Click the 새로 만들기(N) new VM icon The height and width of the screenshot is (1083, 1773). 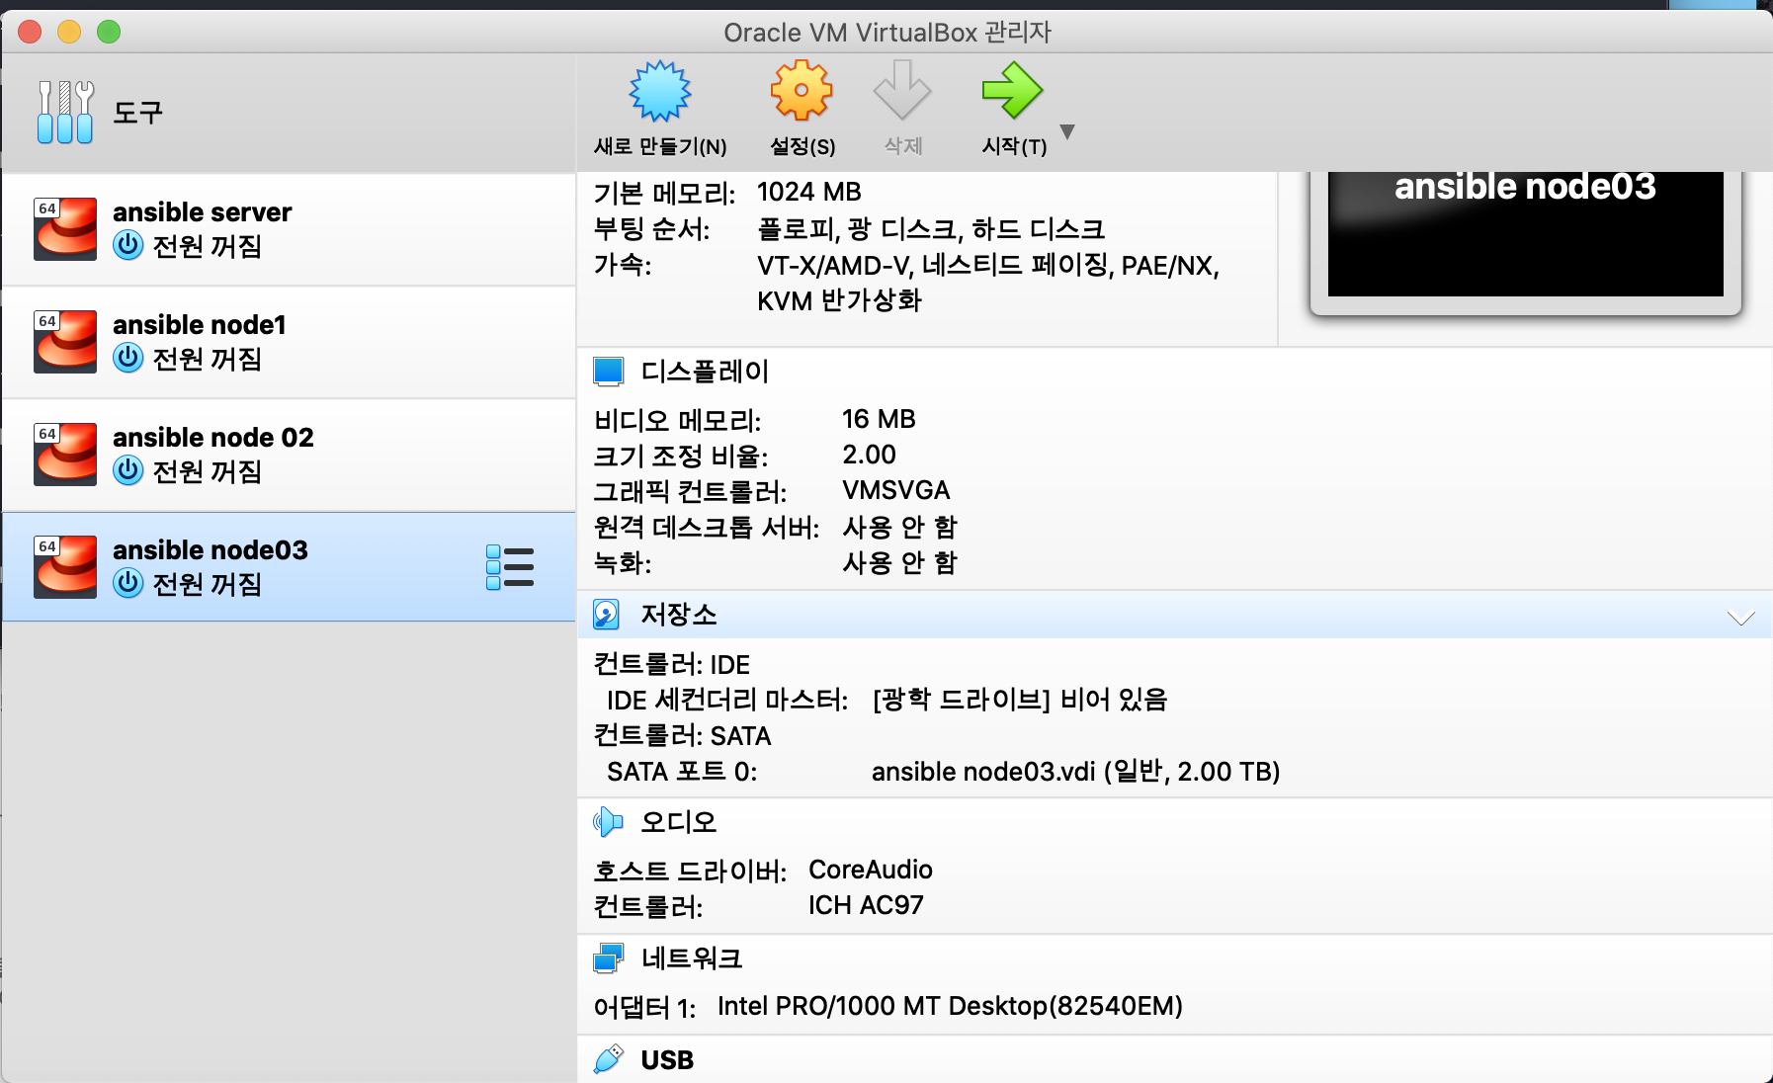[660, 91]
